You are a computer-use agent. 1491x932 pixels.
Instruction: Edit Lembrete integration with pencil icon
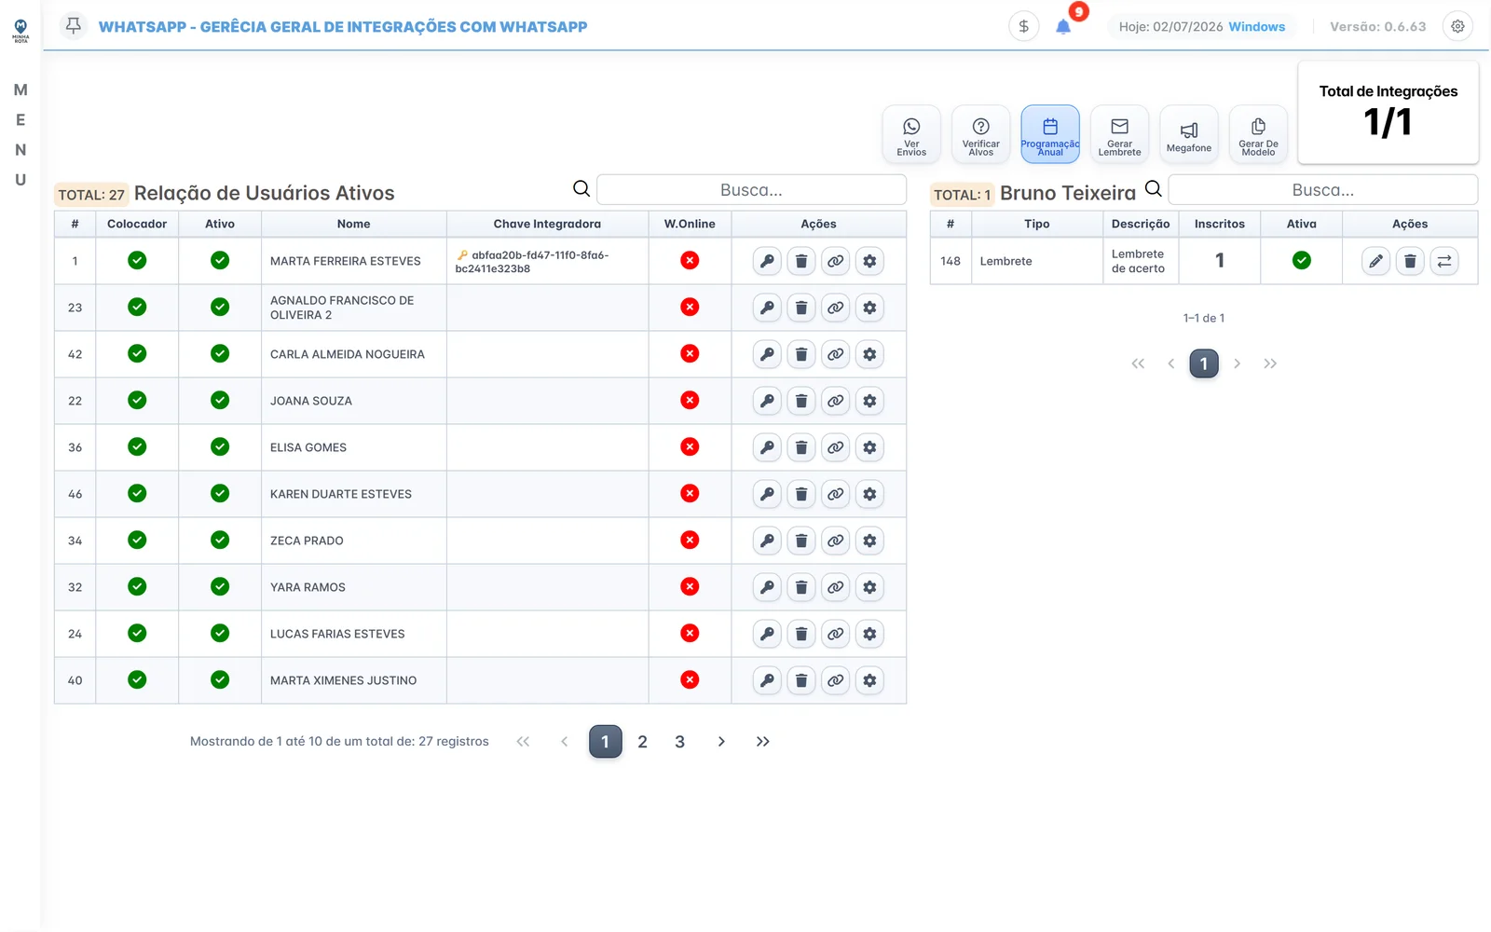pyautogui.click(x=1375, y=261)
